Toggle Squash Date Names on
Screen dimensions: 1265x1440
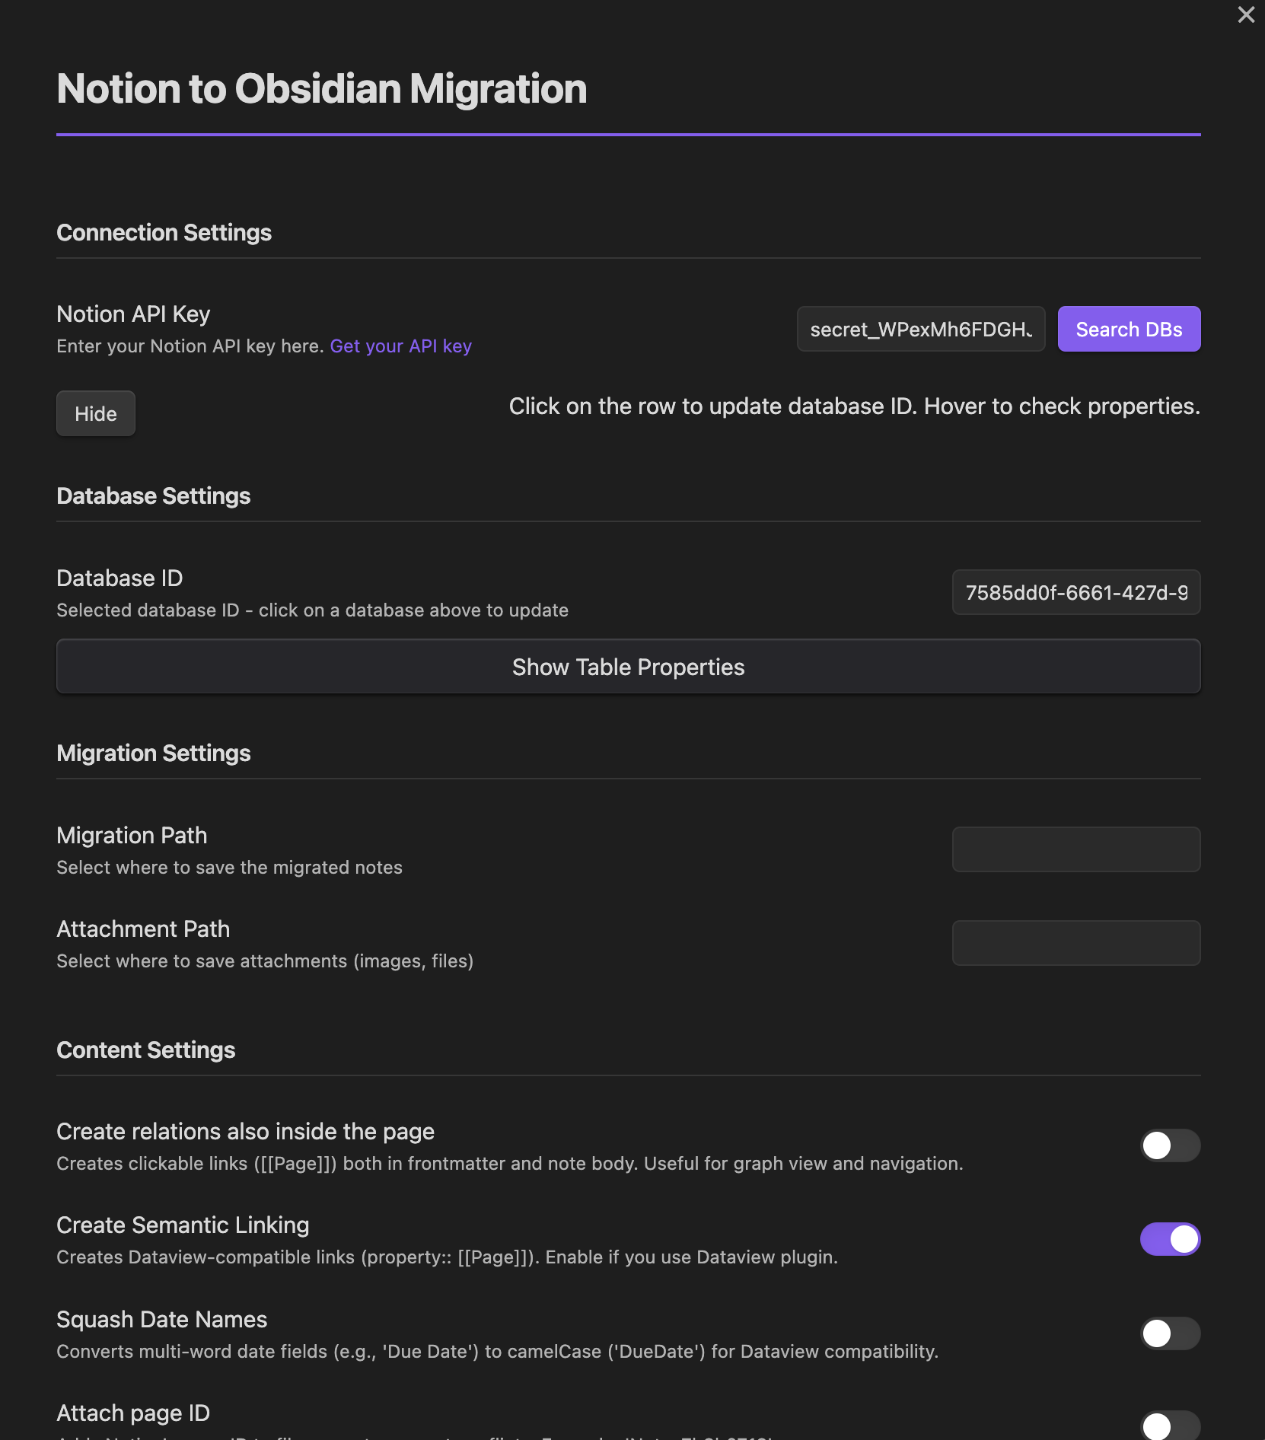click(1170, 1333)
